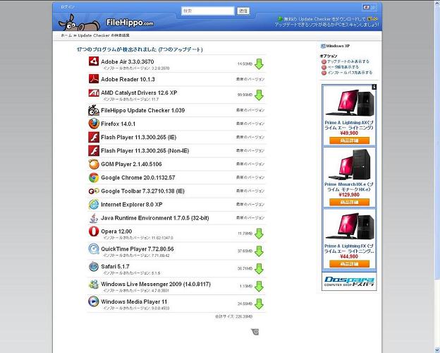
Task: Open Windows Live Messenger 2009 link
Action: (156, 284)
